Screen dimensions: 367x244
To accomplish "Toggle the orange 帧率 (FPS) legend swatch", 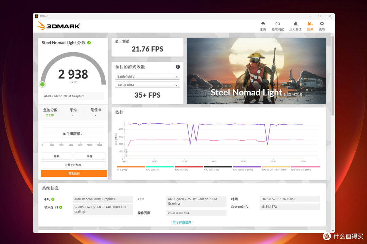I will point(131,167).
